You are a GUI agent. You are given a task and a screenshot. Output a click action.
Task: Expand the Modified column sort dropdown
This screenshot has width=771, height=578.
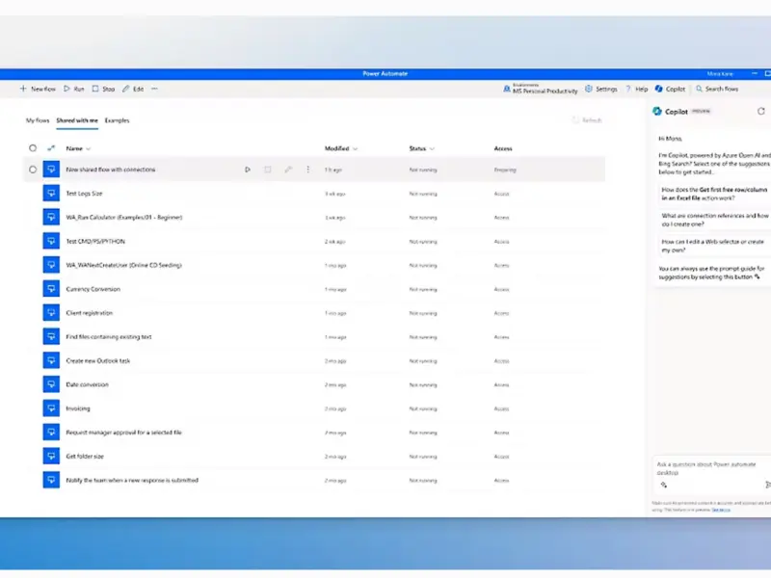click(x=356, y=149)
